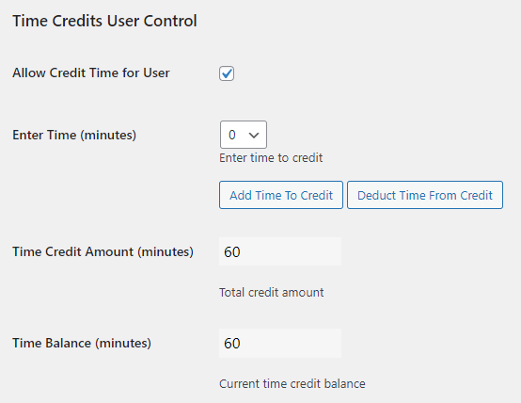
Task: Click the Add Time To Credit button
Action: [281, 195]
